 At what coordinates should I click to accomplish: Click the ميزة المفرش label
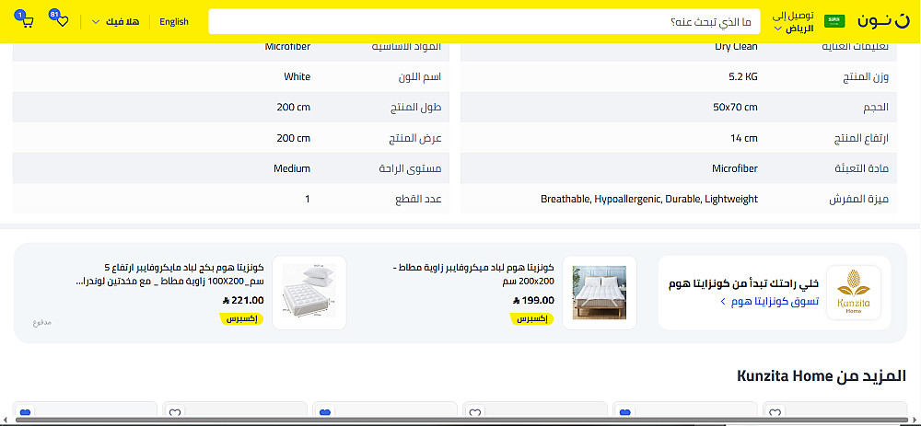point(858,200)
